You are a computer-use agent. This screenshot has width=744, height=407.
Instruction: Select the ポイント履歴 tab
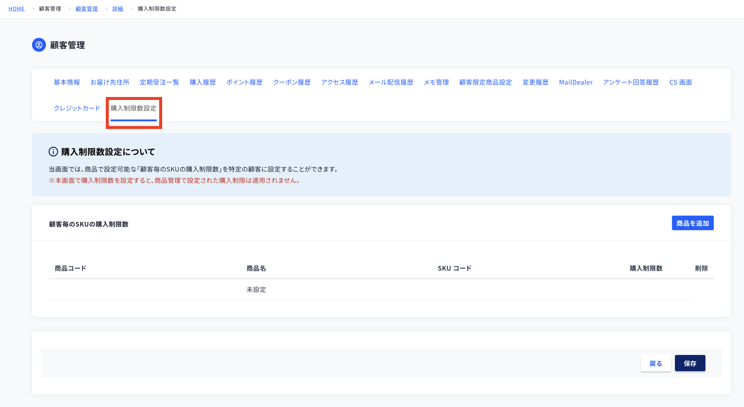245,82
